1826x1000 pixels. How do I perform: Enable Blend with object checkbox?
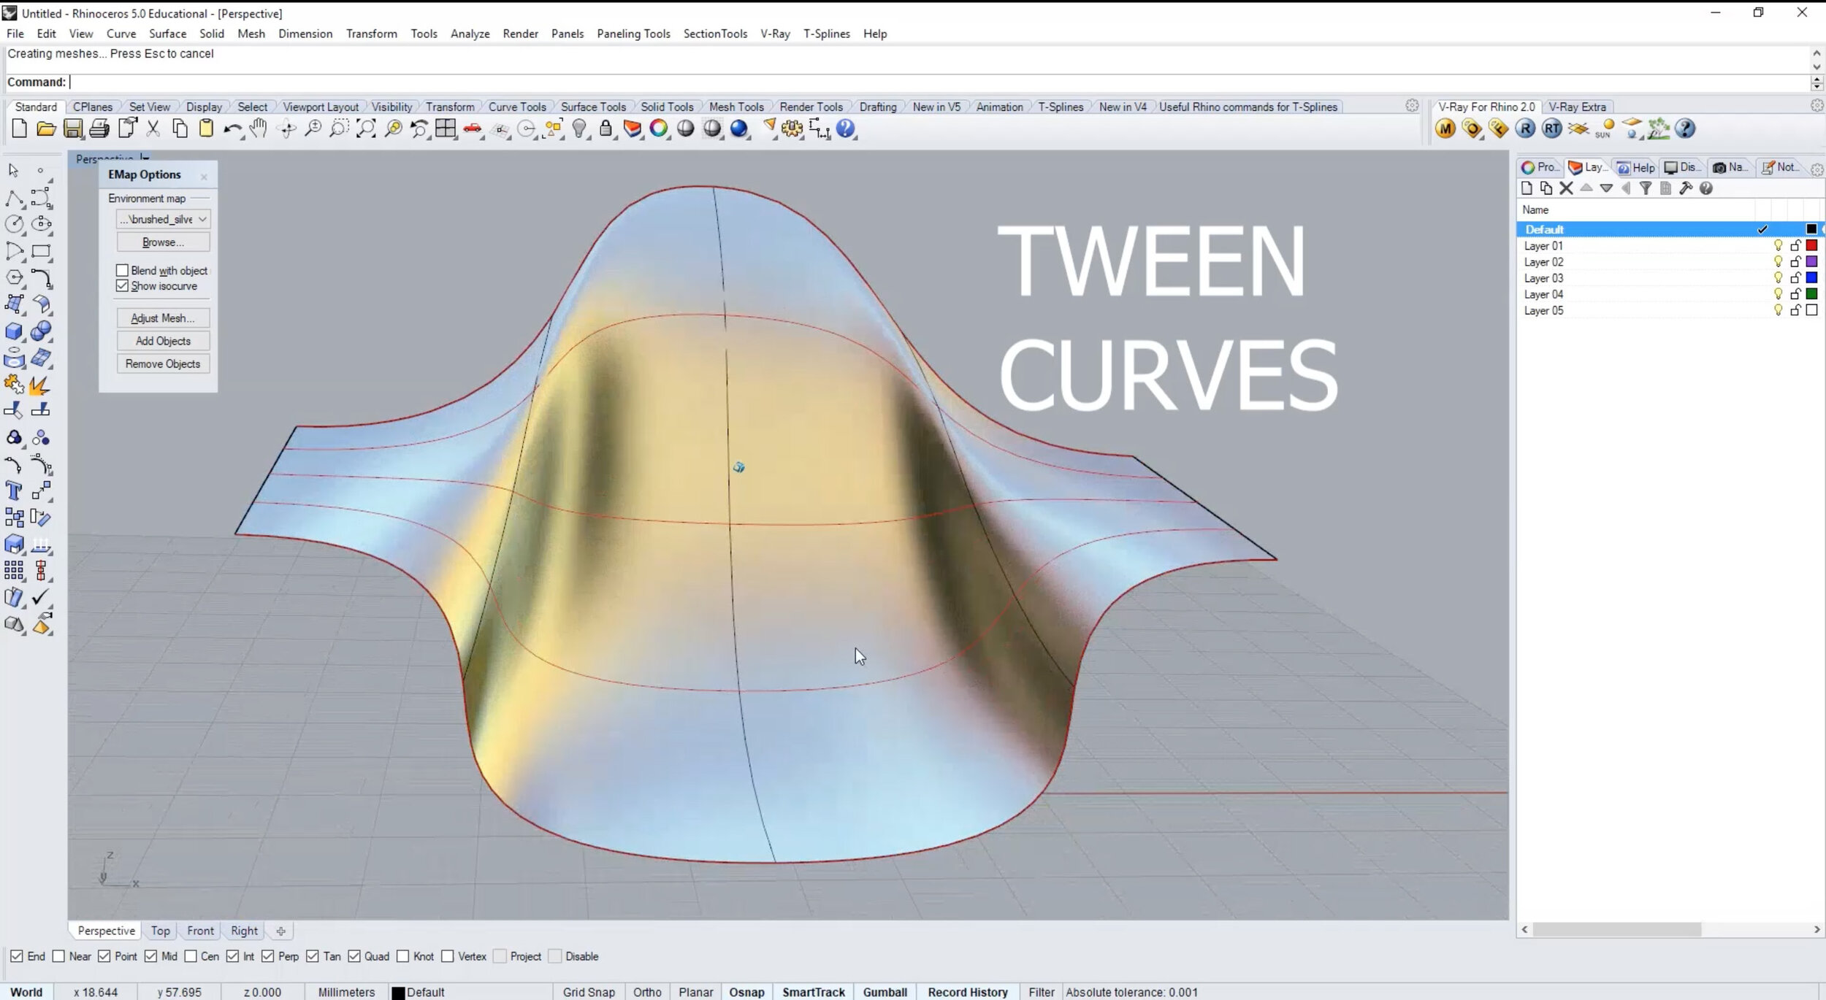point(123,271)
